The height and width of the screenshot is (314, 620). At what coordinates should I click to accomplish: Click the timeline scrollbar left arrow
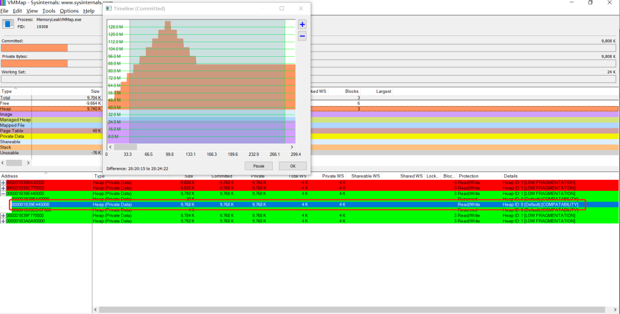coord(110,147)
